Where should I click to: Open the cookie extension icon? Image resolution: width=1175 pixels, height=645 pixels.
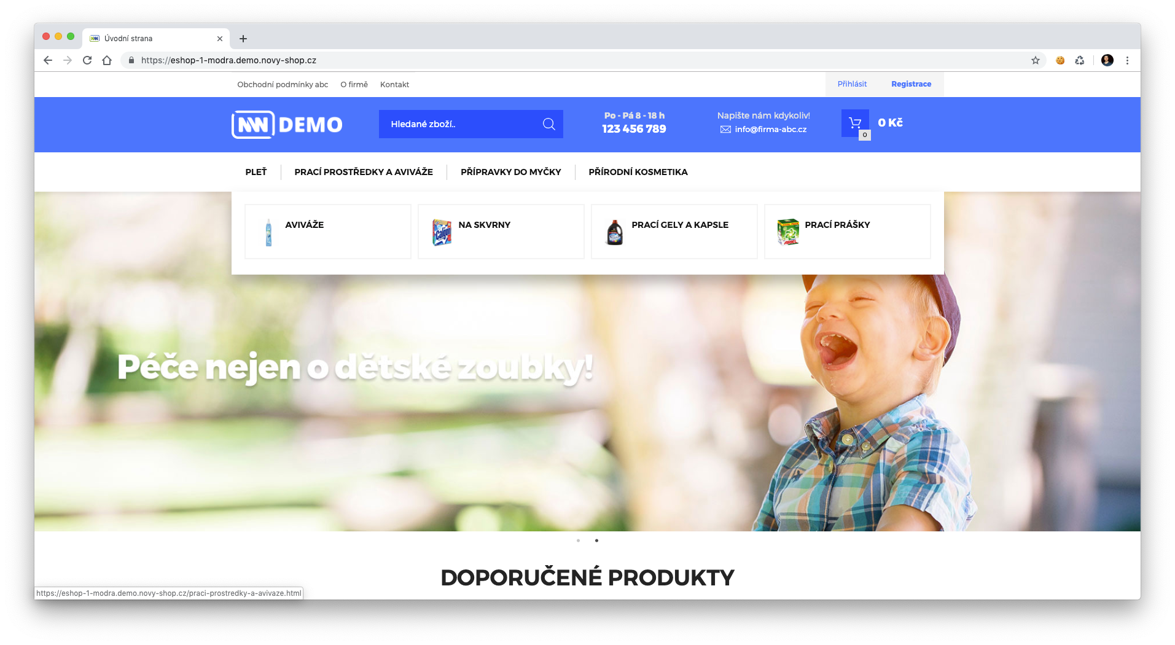tap(1060, 60)
